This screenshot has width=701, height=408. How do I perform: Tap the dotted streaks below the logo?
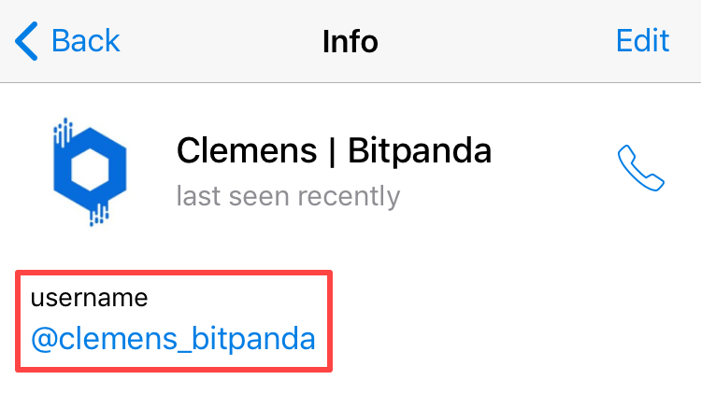(99, 215)
